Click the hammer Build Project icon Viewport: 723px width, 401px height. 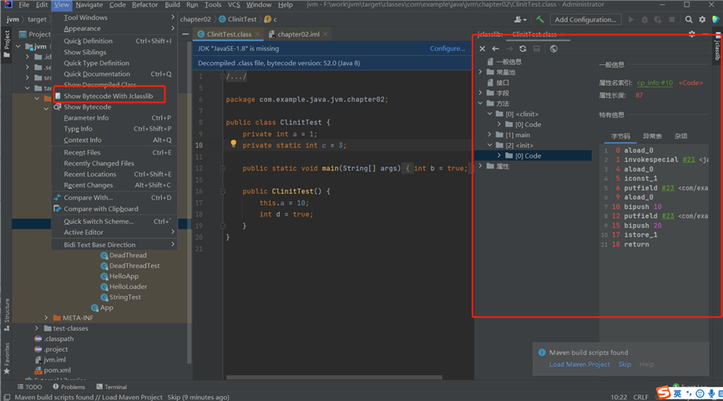click(539, 19)
